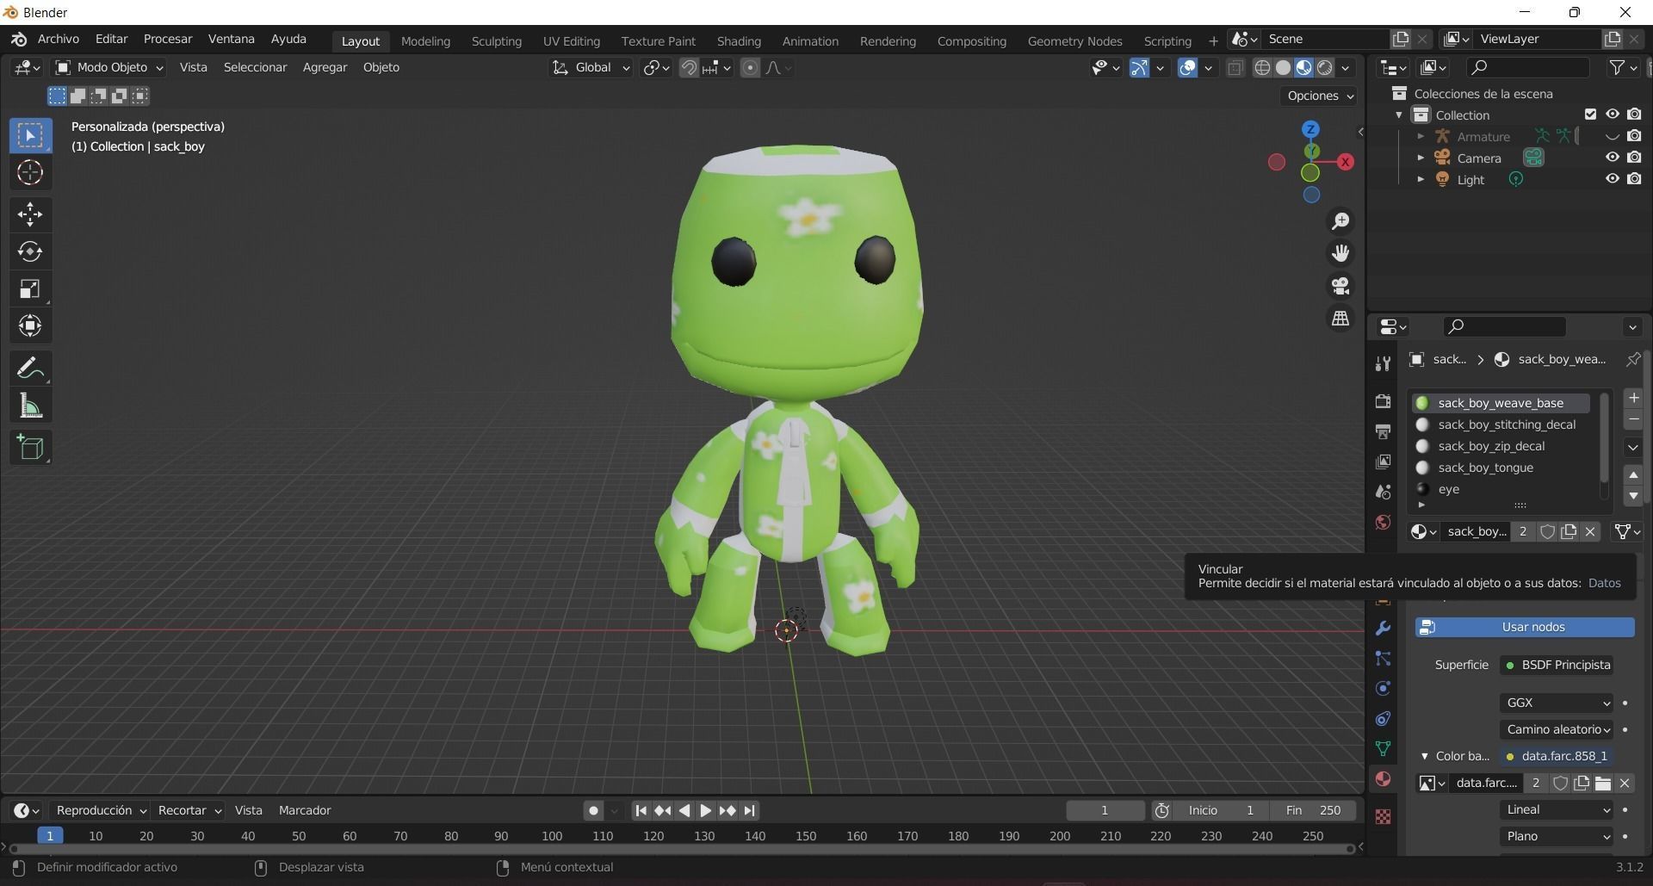Select the Select Box tool
Viewport: 1653px width, 886px height.
[x=30, y=135]
